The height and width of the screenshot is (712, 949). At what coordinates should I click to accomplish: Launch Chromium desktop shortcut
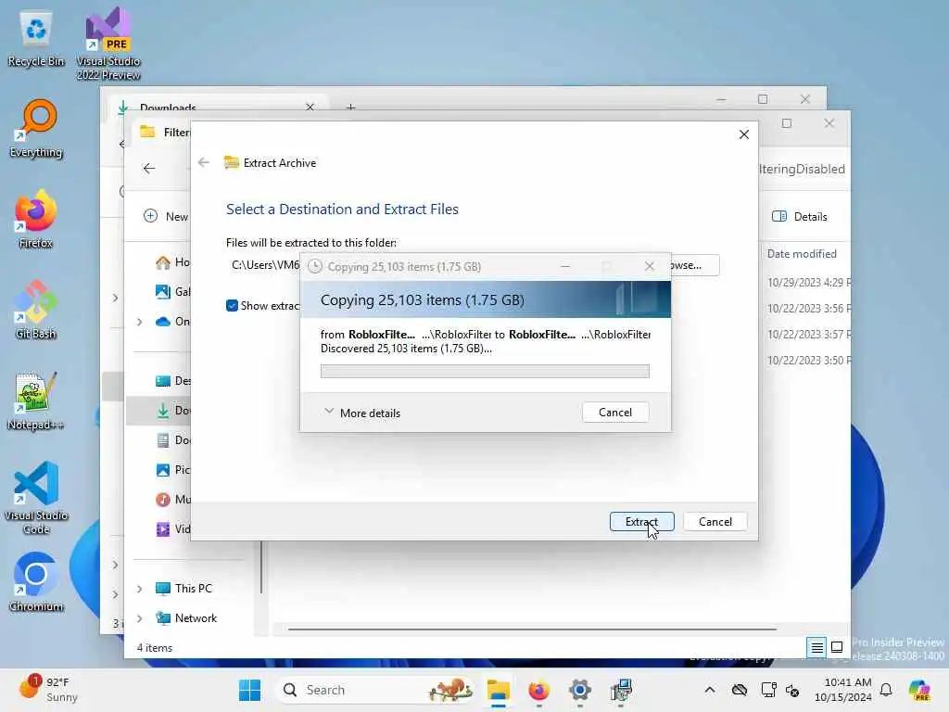pos(36,582)
